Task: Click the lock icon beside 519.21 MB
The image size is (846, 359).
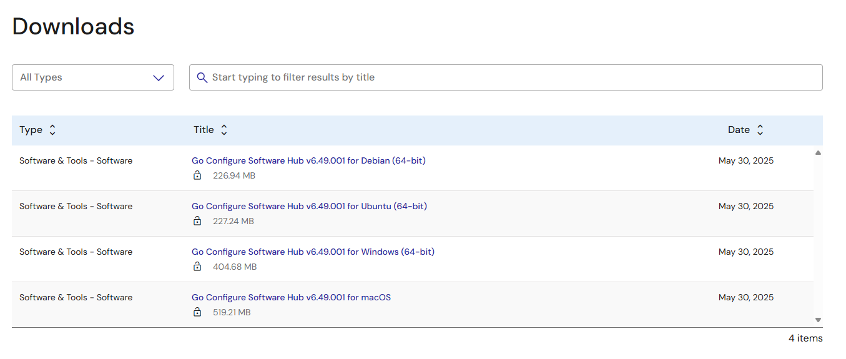Action: (197, 312)
